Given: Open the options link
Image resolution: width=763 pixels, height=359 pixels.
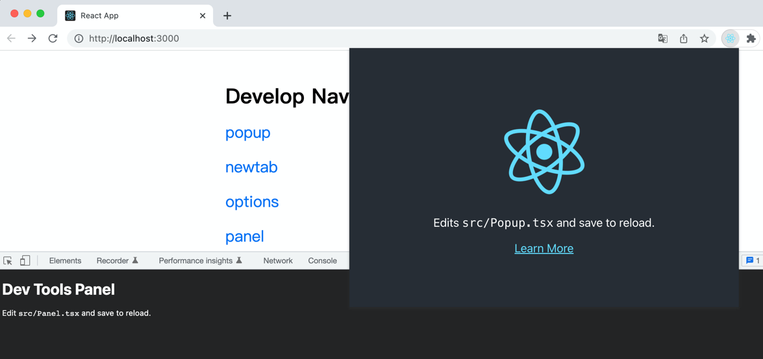Looking at the screenshot, I should (x=252, y=202).
